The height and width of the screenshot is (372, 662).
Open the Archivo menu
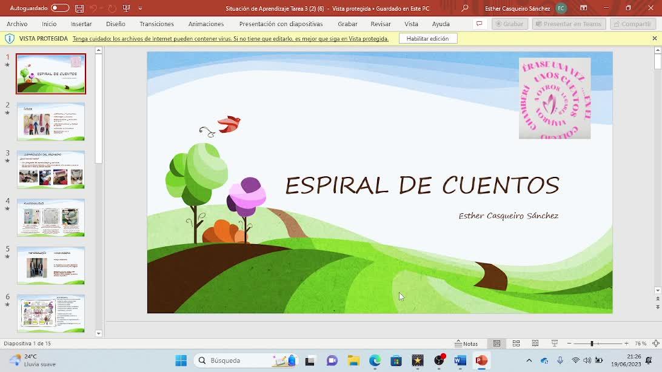pos(17,24)
